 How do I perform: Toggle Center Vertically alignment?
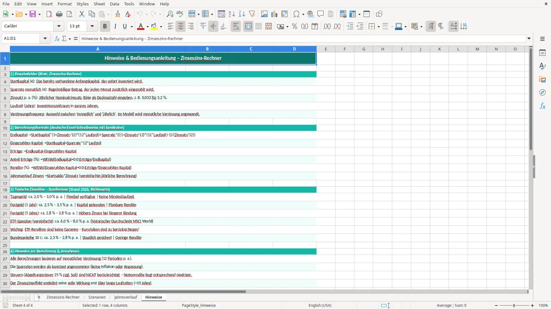point(213,27)
